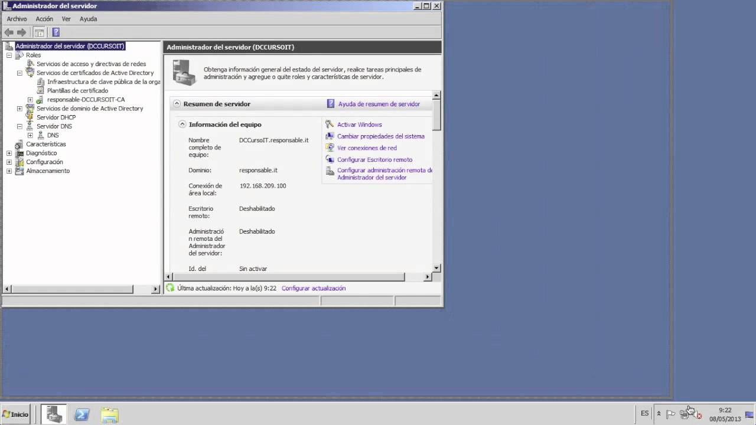Open the toolbar Help question mark icon
Screen dimensions: 756x425
coord(56,32)
